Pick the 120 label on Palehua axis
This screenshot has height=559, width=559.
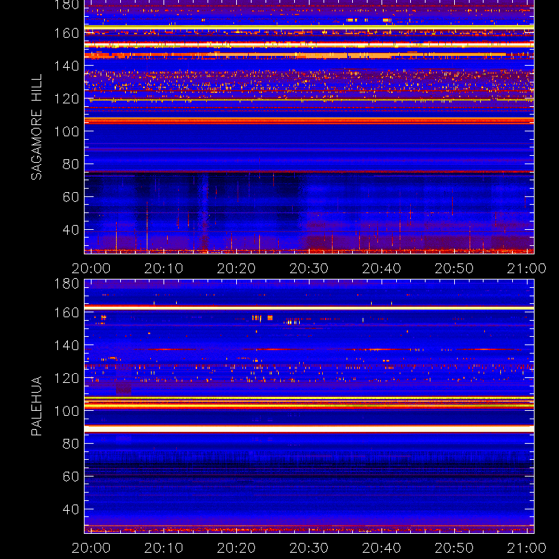point(66,378)
